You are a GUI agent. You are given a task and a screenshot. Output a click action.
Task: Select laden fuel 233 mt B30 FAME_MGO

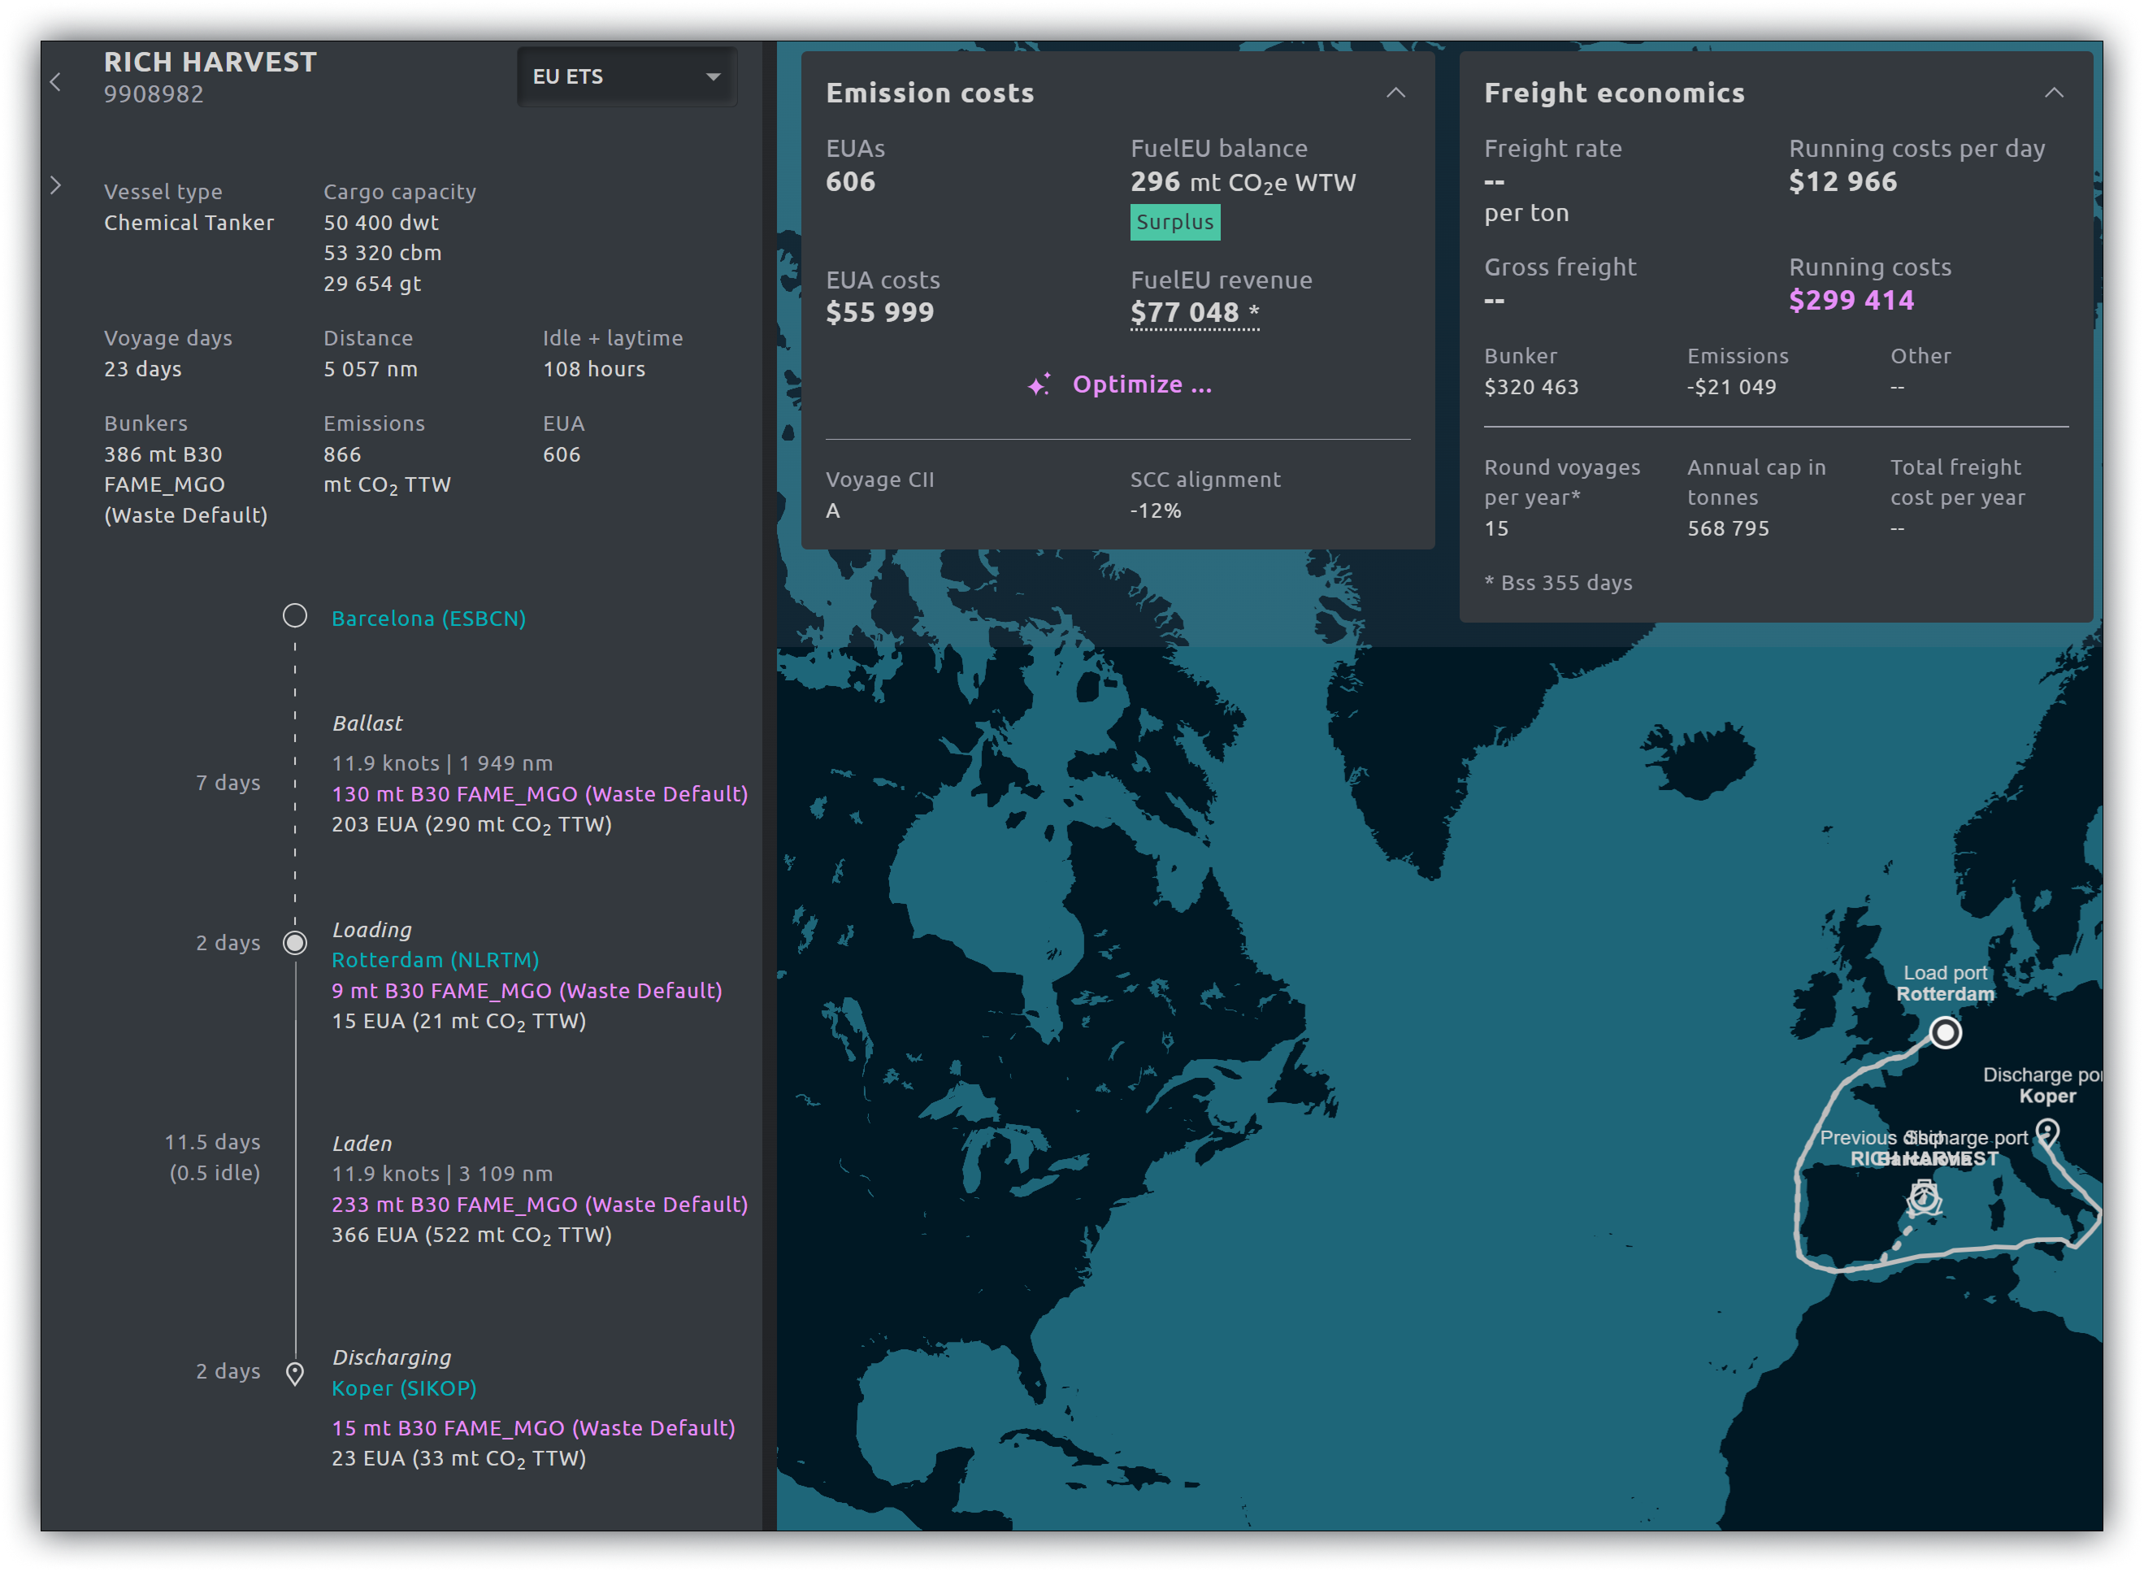540,1205
